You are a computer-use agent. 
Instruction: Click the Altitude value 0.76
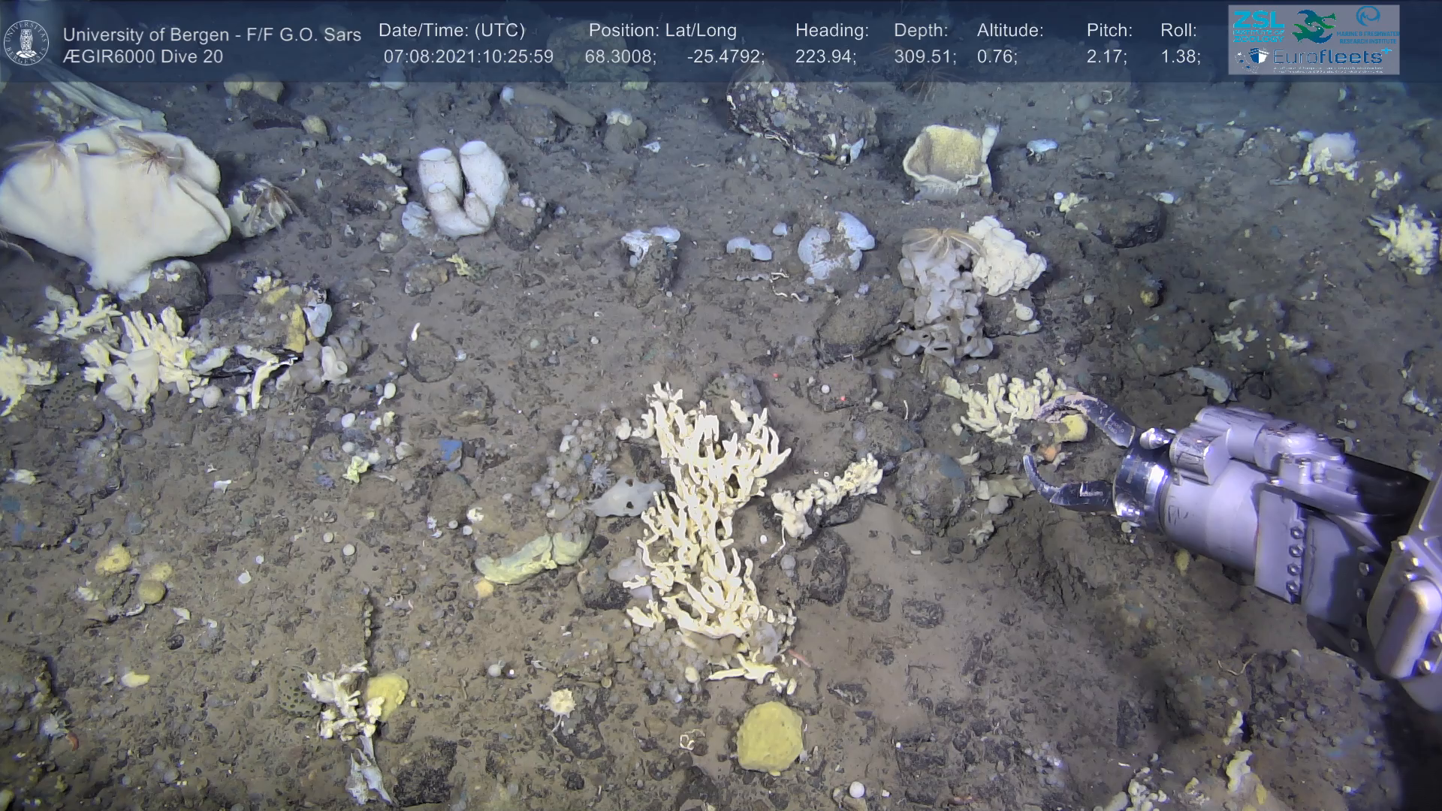pyautogui.click(x=997, y=57)
